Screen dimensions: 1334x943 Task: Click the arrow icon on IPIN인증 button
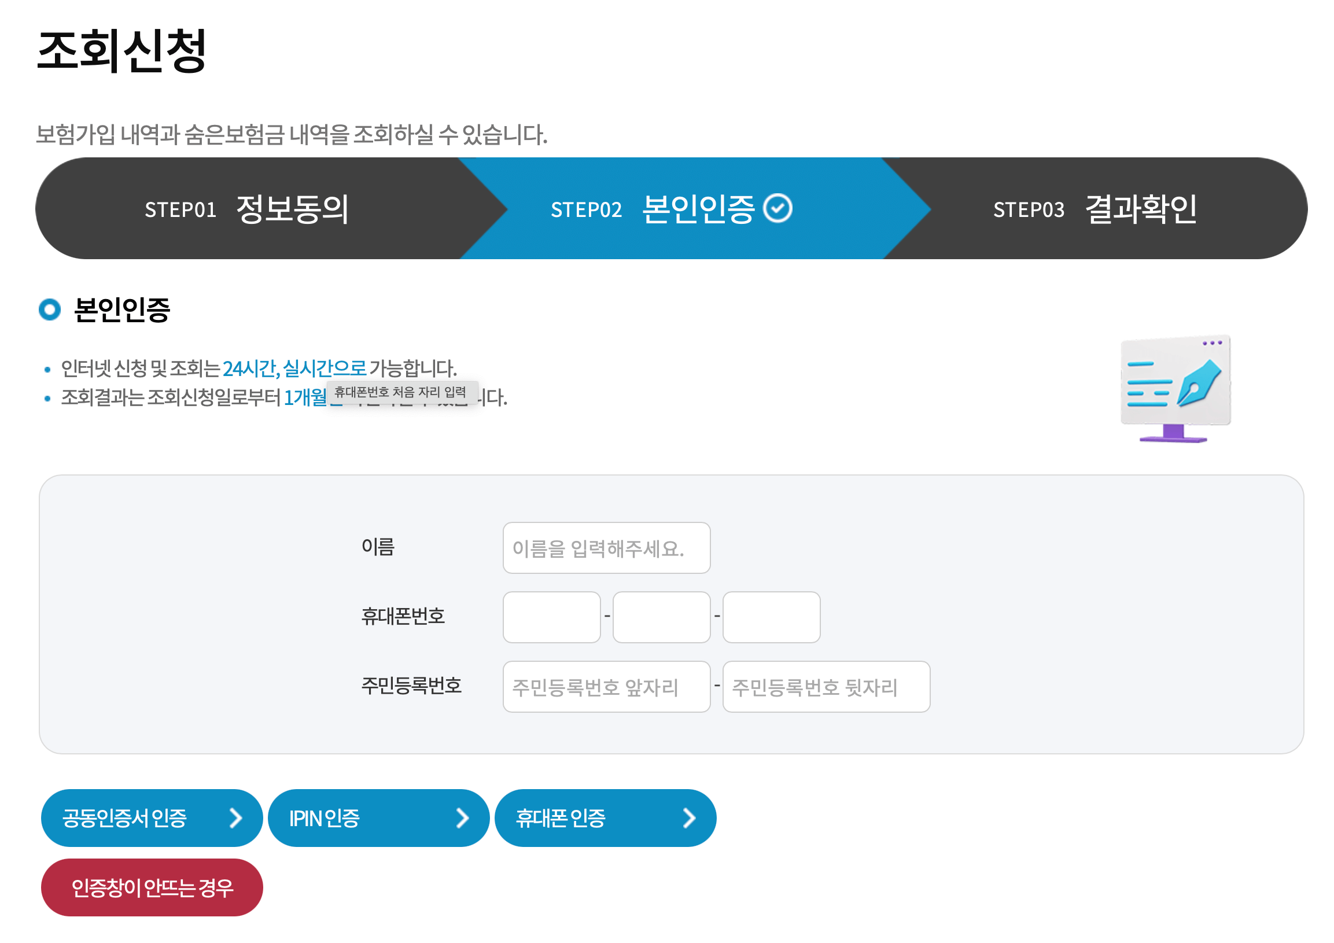463,818
